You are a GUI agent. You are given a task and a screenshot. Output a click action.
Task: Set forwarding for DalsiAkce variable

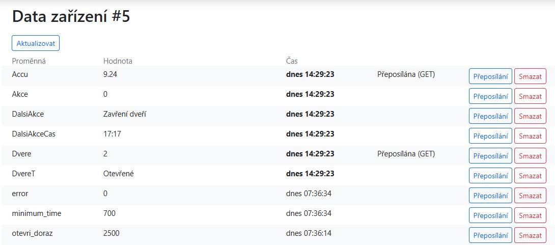tap(490, 116)
